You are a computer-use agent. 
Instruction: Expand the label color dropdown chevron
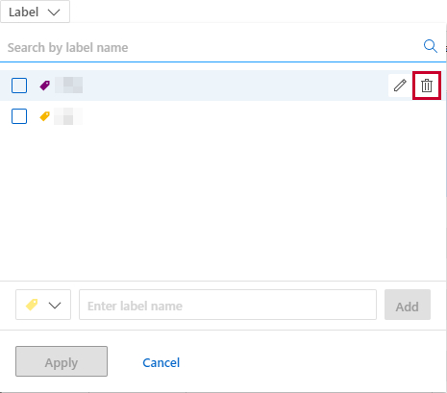(55, 306)
